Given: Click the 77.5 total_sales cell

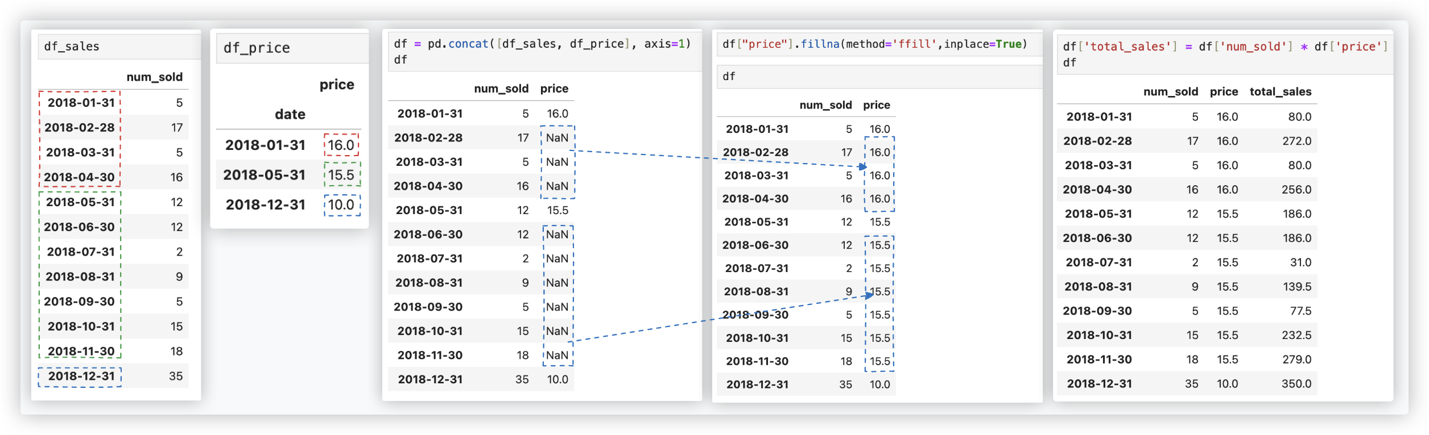Looking at the screenshot, I should [1300, 311].
